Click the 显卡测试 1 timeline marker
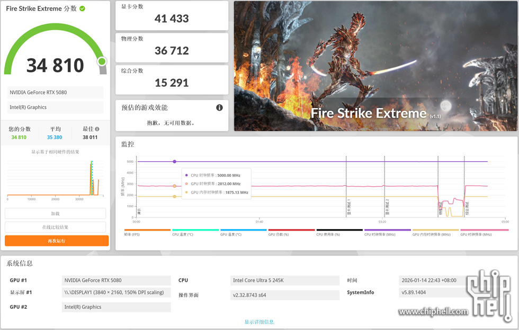The image size is (519, 330). pos(348,207)
